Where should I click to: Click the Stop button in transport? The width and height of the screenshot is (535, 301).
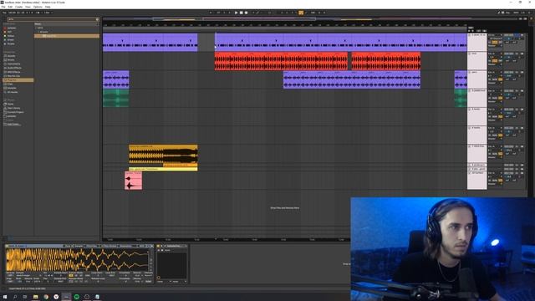(241, 13)
